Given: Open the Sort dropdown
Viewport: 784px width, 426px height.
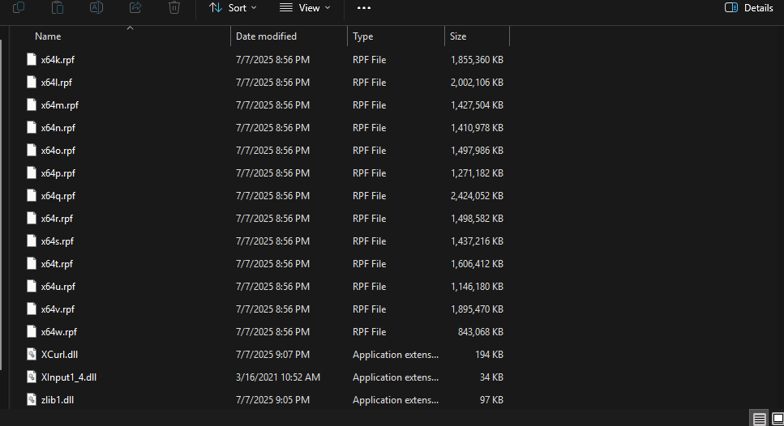Looking at the screenshot, I should pos(232,7).
